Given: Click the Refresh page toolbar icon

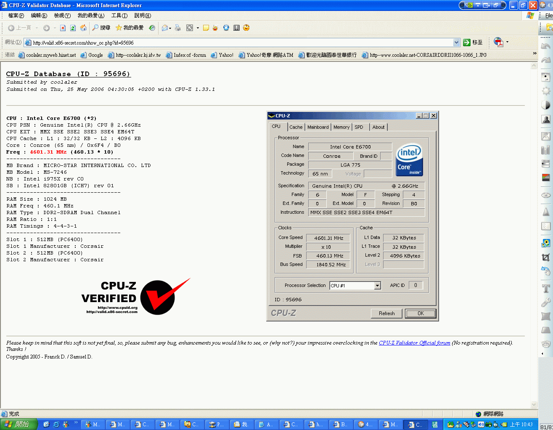Looking at the screenshot, I should click(x=73, y=28).
